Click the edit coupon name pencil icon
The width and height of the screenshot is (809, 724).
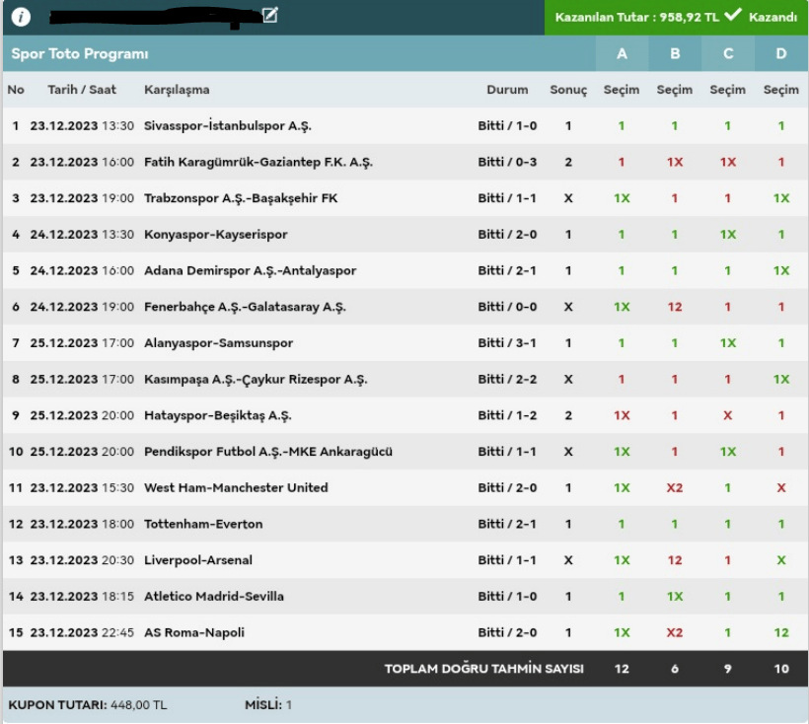270,15
